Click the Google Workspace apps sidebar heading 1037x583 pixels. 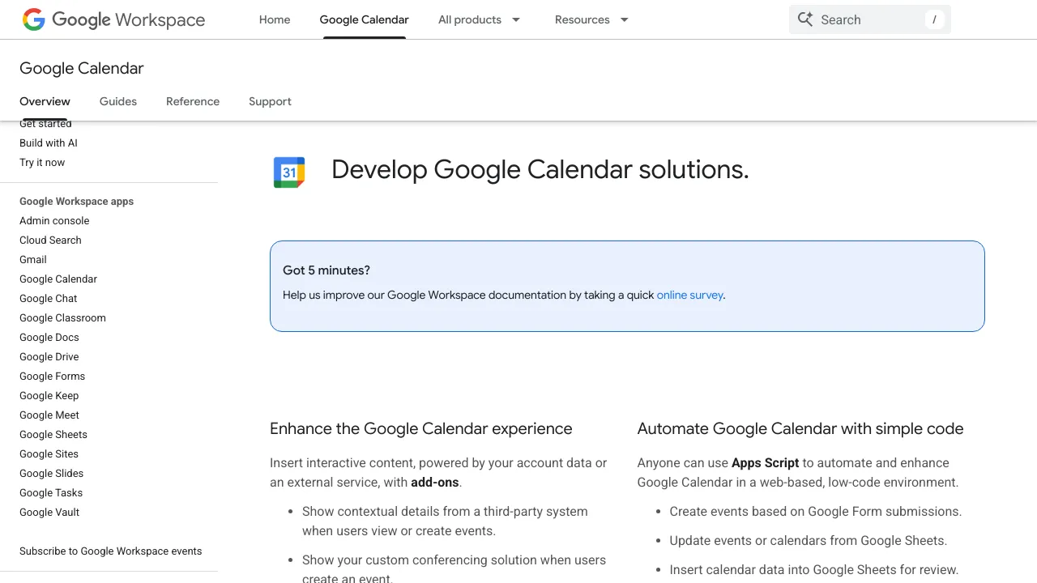coord(77,201)
